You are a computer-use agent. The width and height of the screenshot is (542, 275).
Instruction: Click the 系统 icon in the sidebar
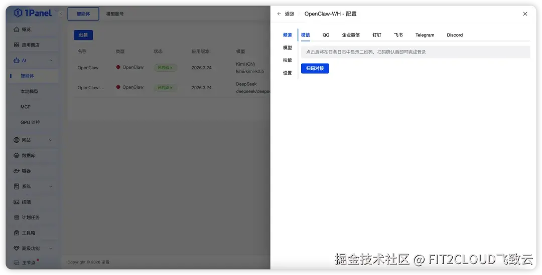point(16,186)
